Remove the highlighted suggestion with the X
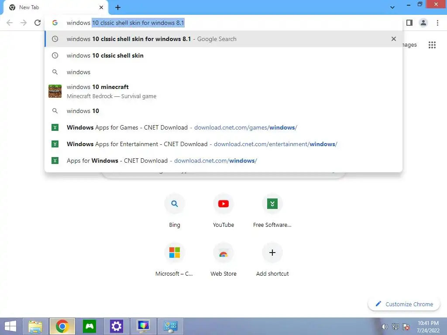This screenshot has height=335, width=447. point(394,39)
